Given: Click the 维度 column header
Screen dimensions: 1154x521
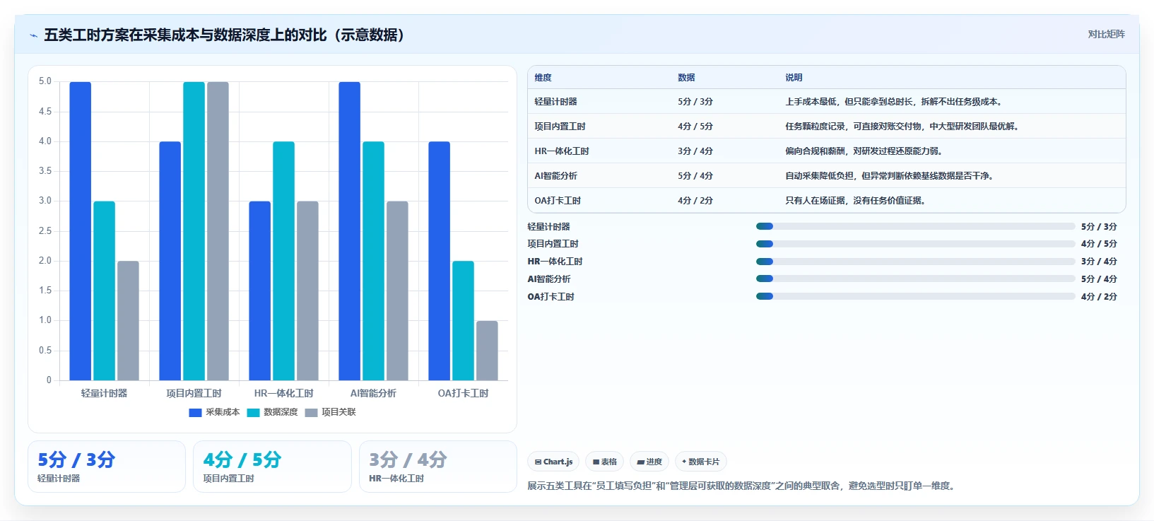Looking at the screenshot, I should coord(543,78).
